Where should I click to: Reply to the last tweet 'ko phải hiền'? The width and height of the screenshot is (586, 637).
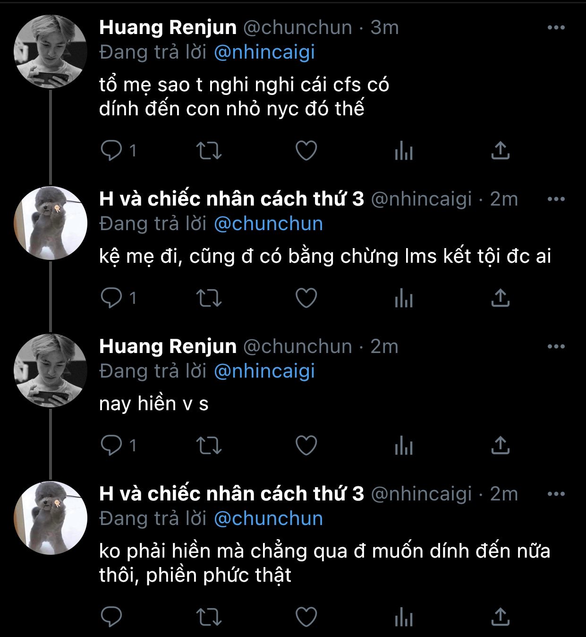111,617
